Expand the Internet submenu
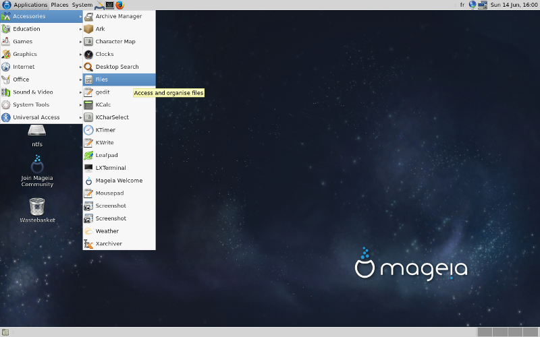540x337 pixels. click(41, 67)
